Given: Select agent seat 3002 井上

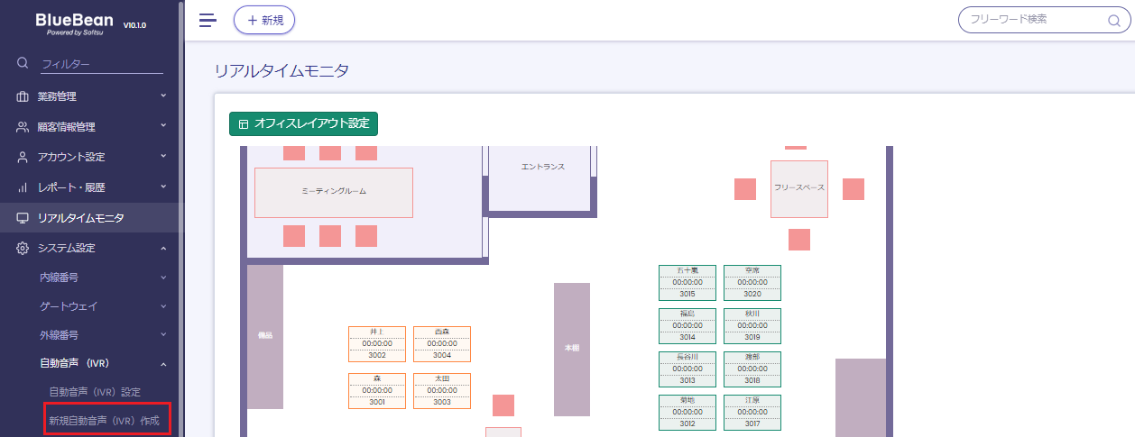Looking at the screenshot, I should pyautogui.click(x=376, y=344).
